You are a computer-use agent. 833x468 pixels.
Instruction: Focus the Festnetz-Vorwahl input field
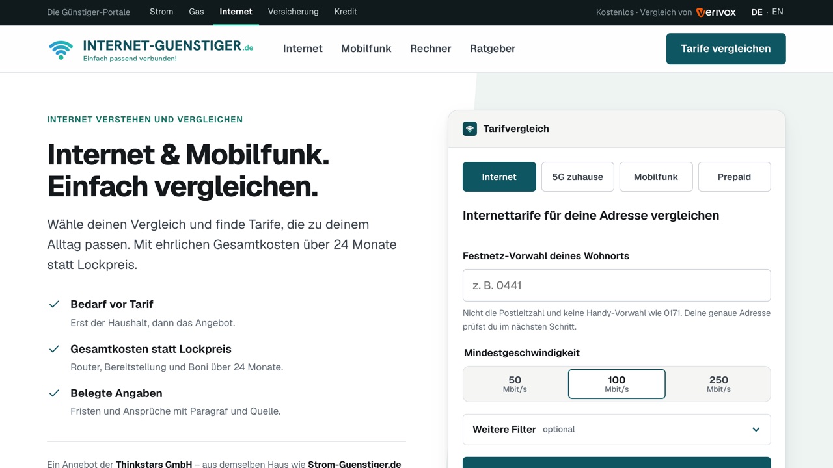(617, 285)
